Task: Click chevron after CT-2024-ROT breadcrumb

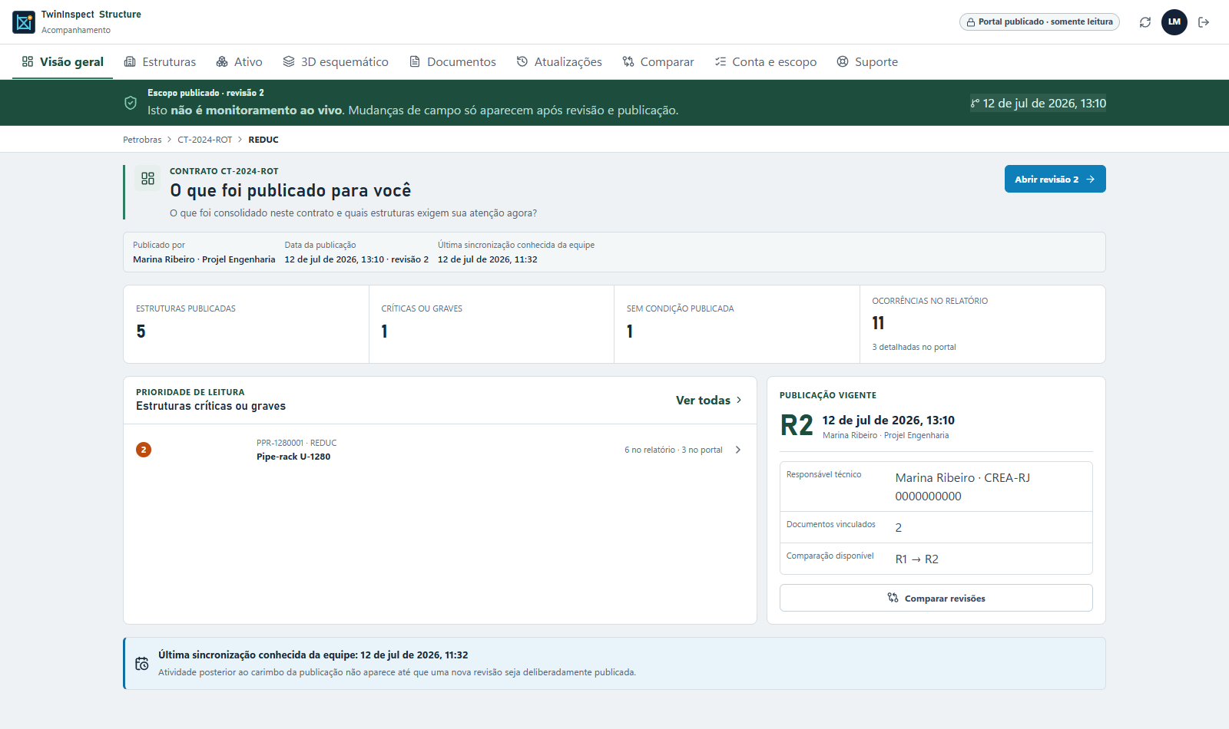Action: click(x=240, y=140)
